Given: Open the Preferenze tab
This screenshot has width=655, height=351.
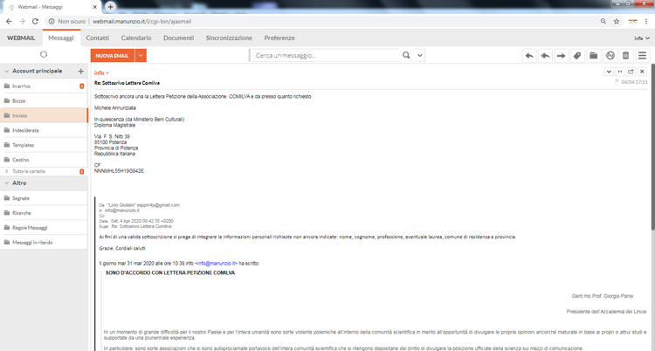Looking at the screenshot, I should [279, 38].
